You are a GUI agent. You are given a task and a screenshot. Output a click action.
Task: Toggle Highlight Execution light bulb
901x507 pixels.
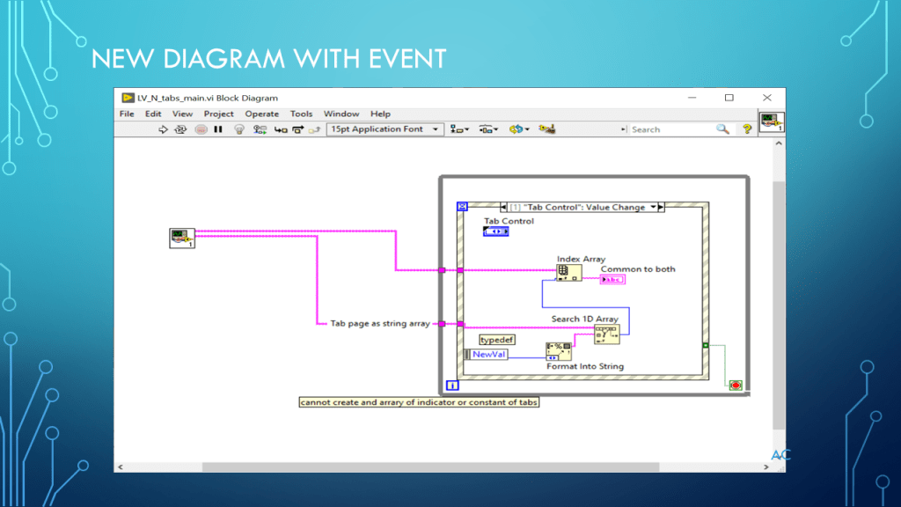click(238, 129)
